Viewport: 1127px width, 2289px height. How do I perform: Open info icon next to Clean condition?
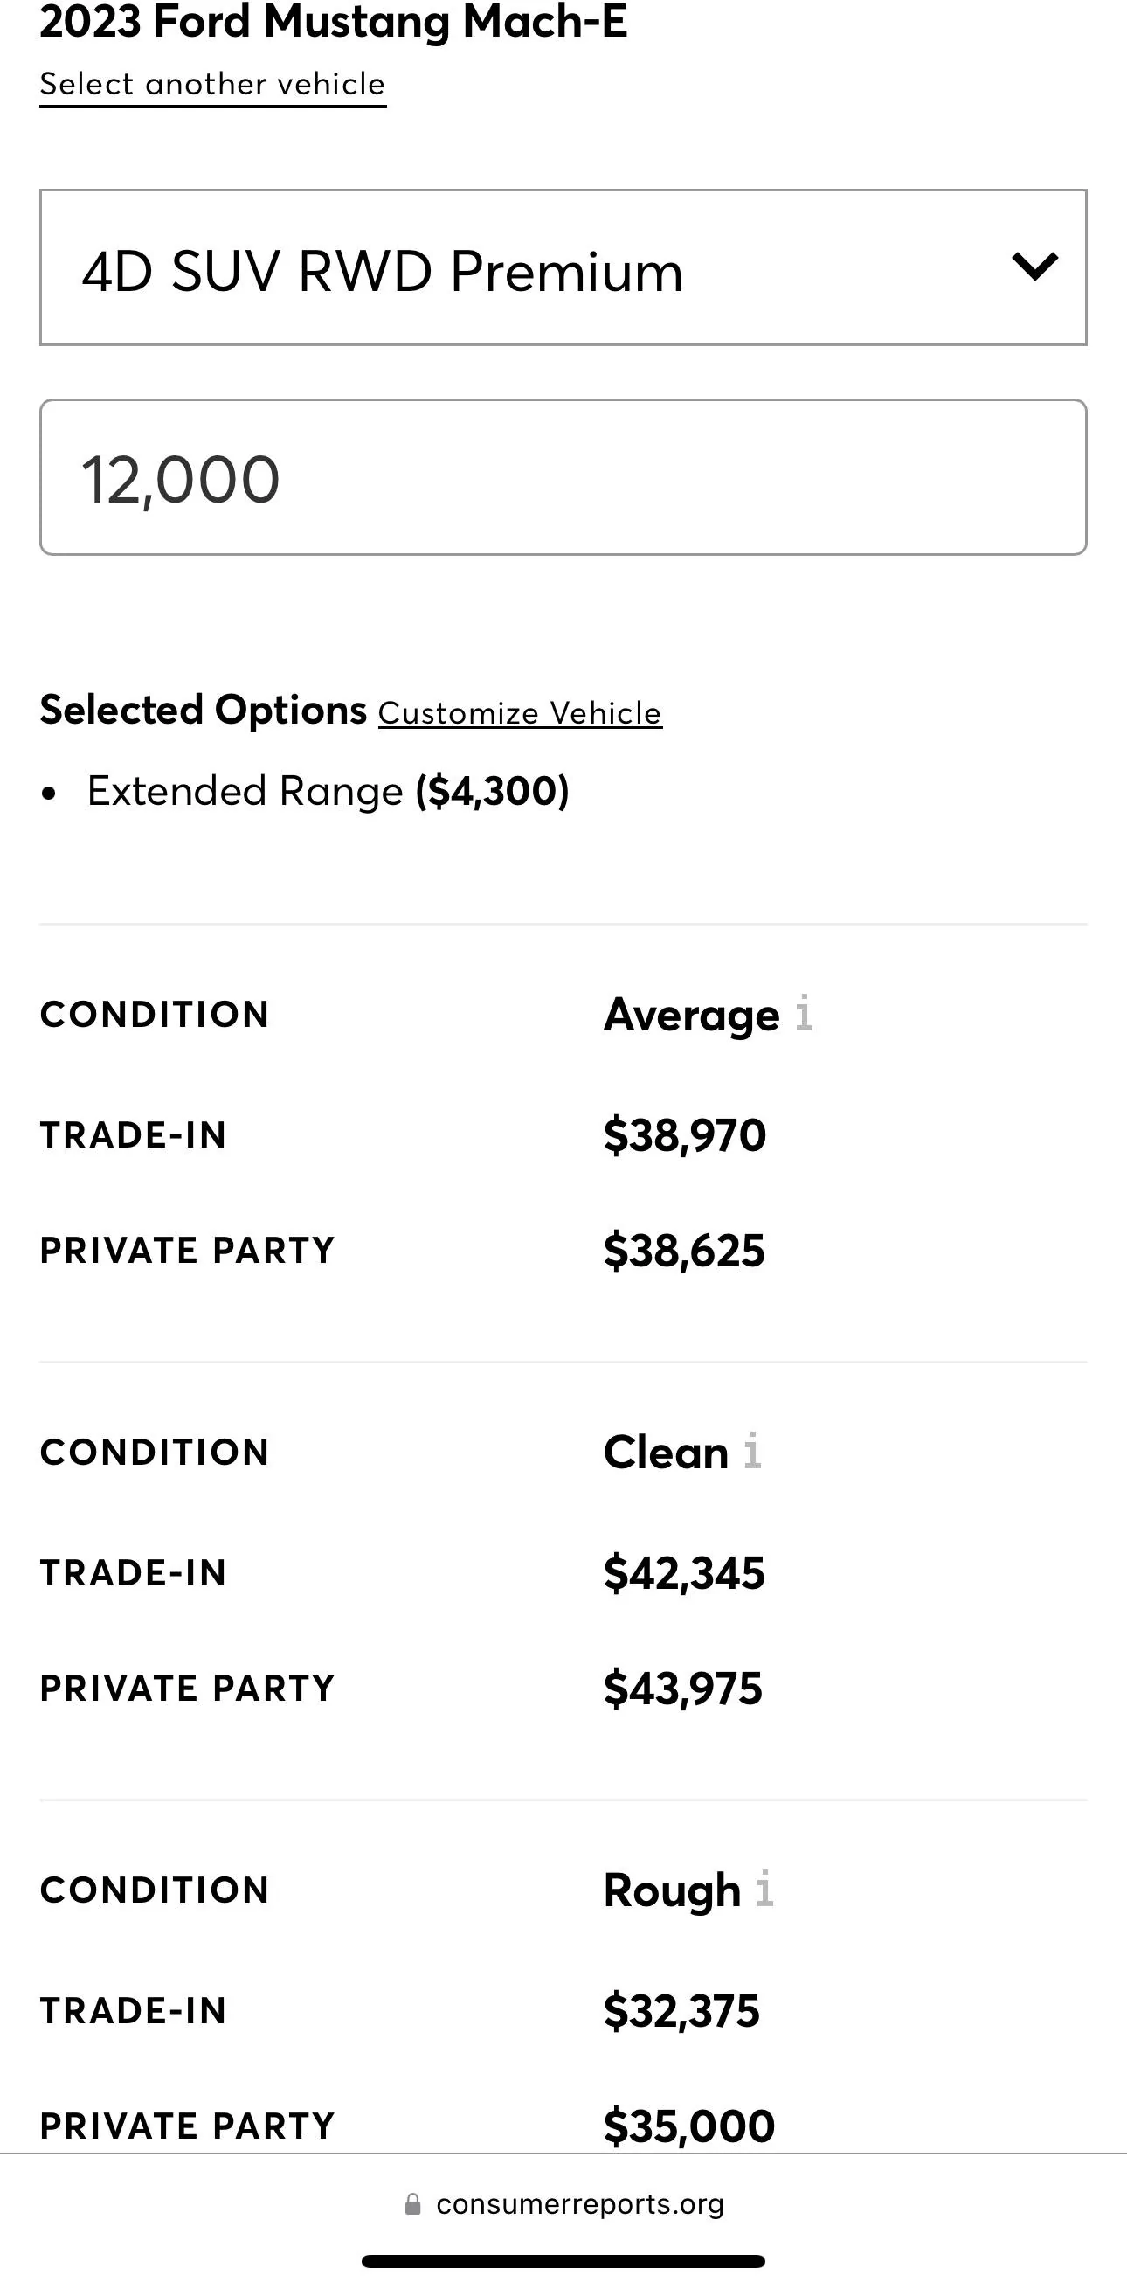[752, 1451]
